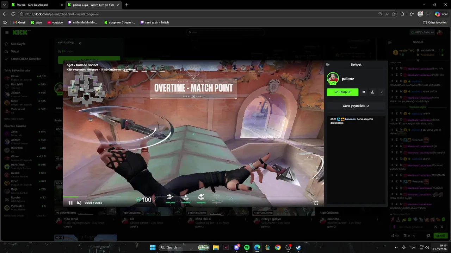Open the Copilot Chat button
Screen dimensions: 451x253
[x=441, y=14]
